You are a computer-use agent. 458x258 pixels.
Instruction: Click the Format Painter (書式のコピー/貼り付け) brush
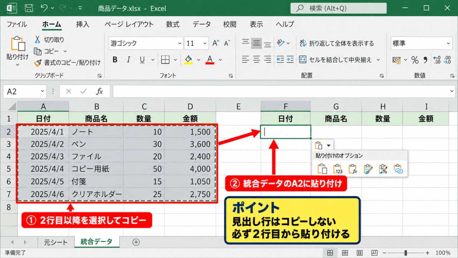(38, 63)
